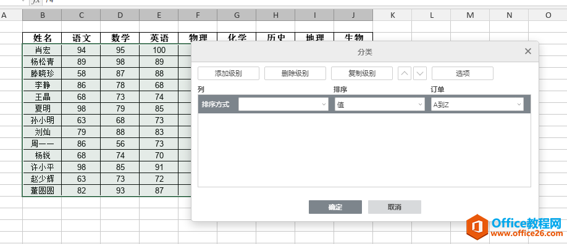Open the 选项 button
567x244 pixels.
463,73
